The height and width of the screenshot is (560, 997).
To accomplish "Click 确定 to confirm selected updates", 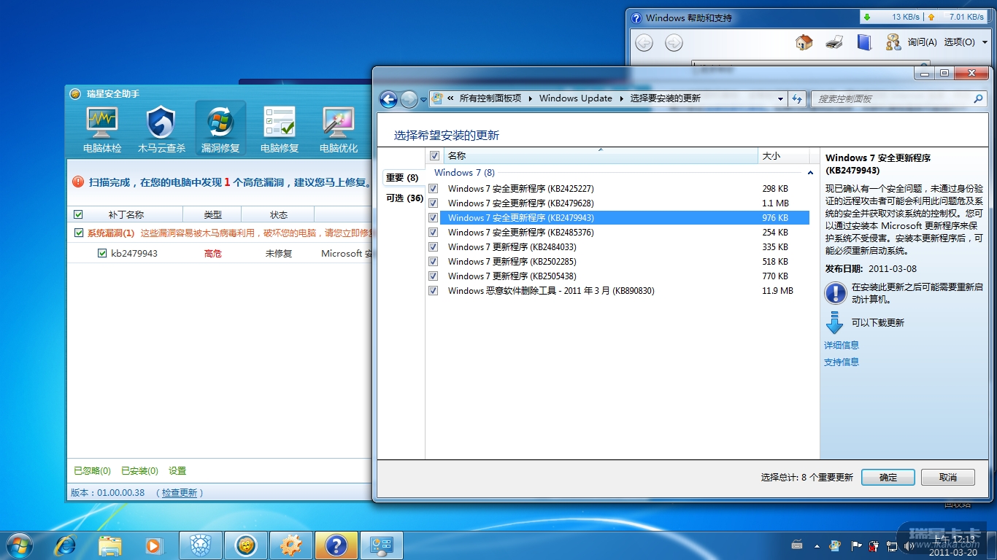I will pyautogui.click(x=888, y=478).
